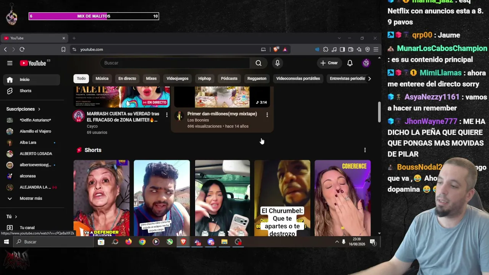Open Shorts in the sidebar
The width and height of the screenshot is (489, 275).
coord(31,91)
